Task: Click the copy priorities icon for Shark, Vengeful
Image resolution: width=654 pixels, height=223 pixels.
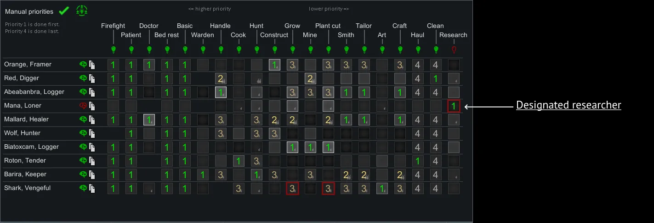Action: coord(92,188)
